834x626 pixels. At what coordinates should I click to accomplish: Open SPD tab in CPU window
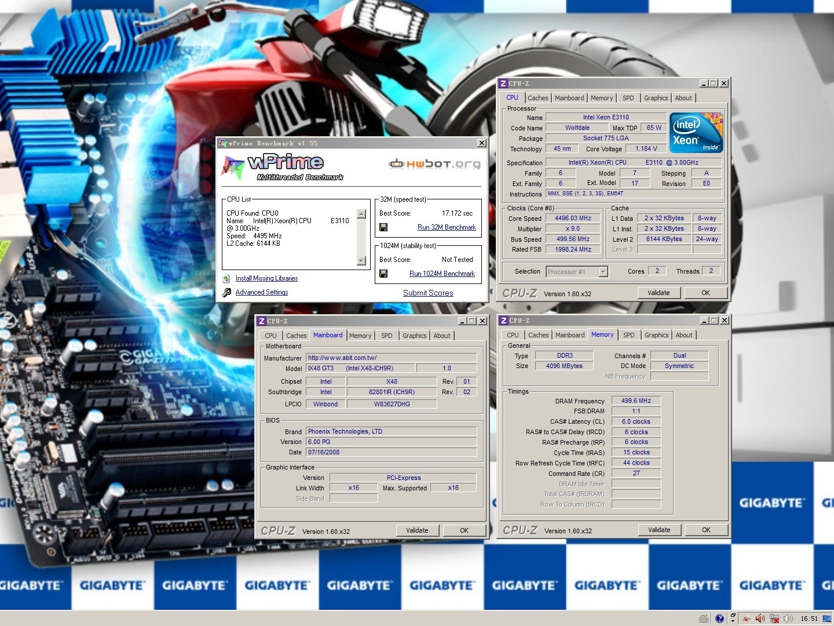tap(628, 98)
